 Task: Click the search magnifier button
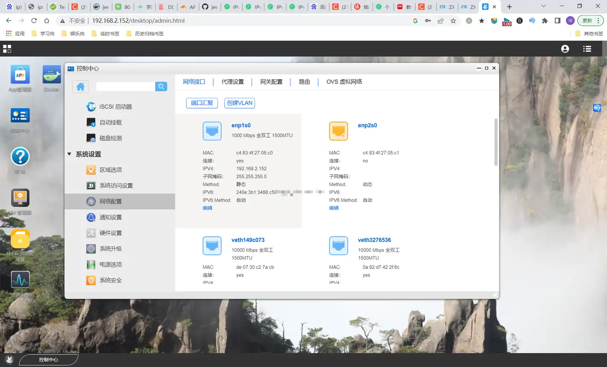[x=161, y=86]
